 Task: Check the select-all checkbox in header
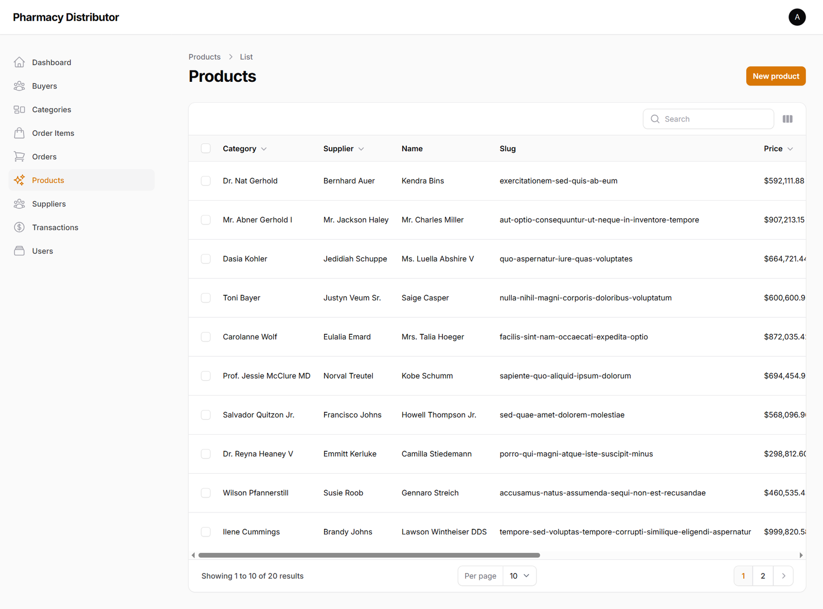click(x=206, y=148)
